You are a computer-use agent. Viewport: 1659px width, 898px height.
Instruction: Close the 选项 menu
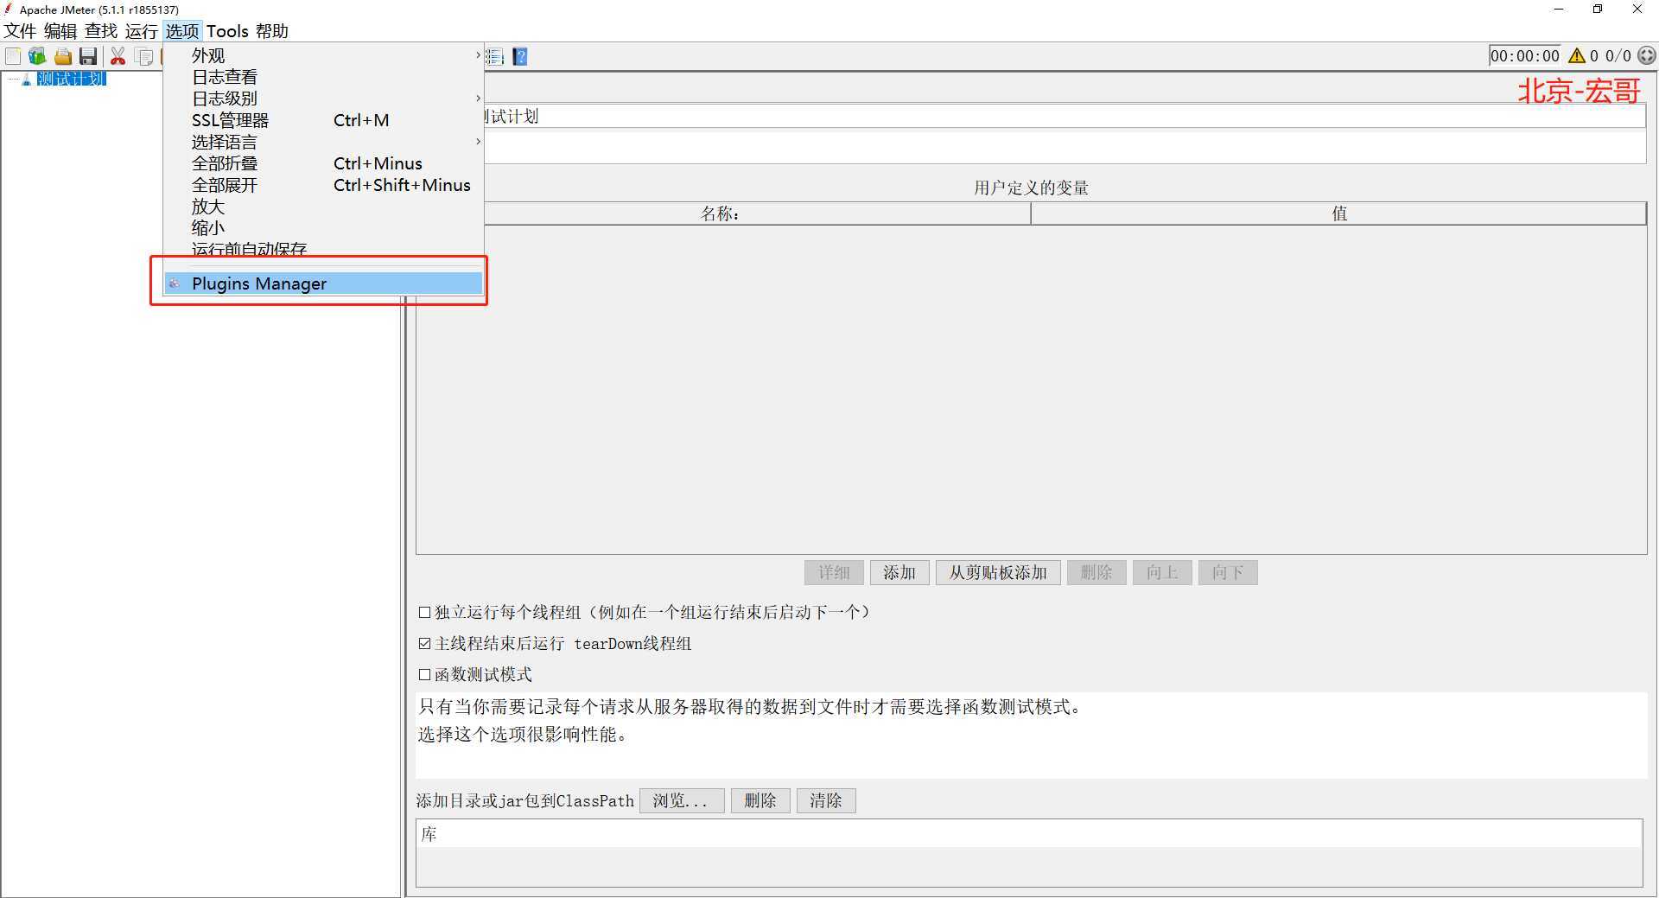pos(182,31)
